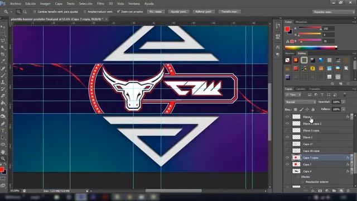Select the Quick Selection tool
This screenshot has width=357, height=201.
[x=3, y=47]
